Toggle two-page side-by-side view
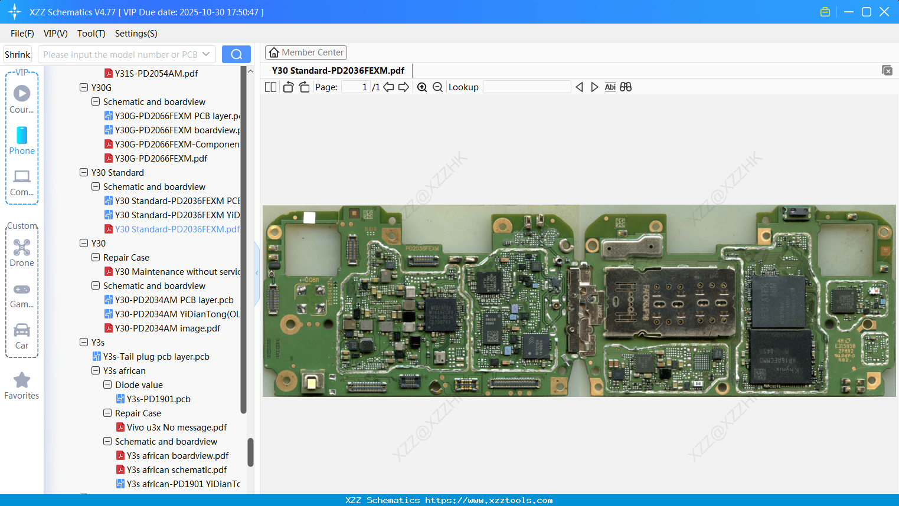This screenshot has width=899, height=506. coord(270,87)
